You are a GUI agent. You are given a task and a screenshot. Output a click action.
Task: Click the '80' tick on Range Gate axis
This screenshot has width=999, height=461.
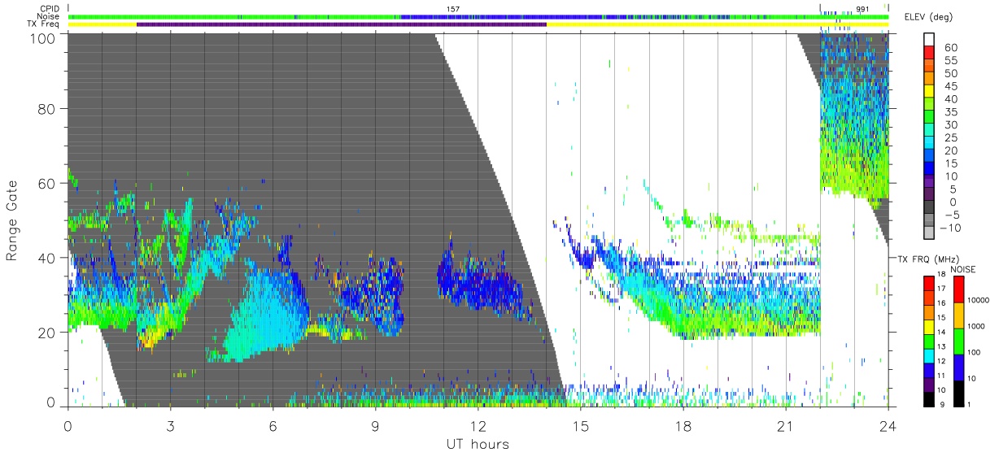click(x=46, y=108)
